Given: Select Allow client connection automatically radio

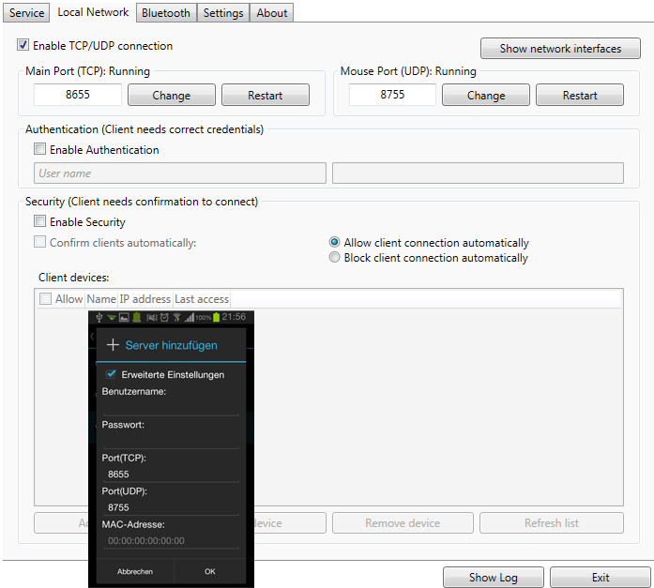Looking at the screenshot, I should click(x=334, y=242).
